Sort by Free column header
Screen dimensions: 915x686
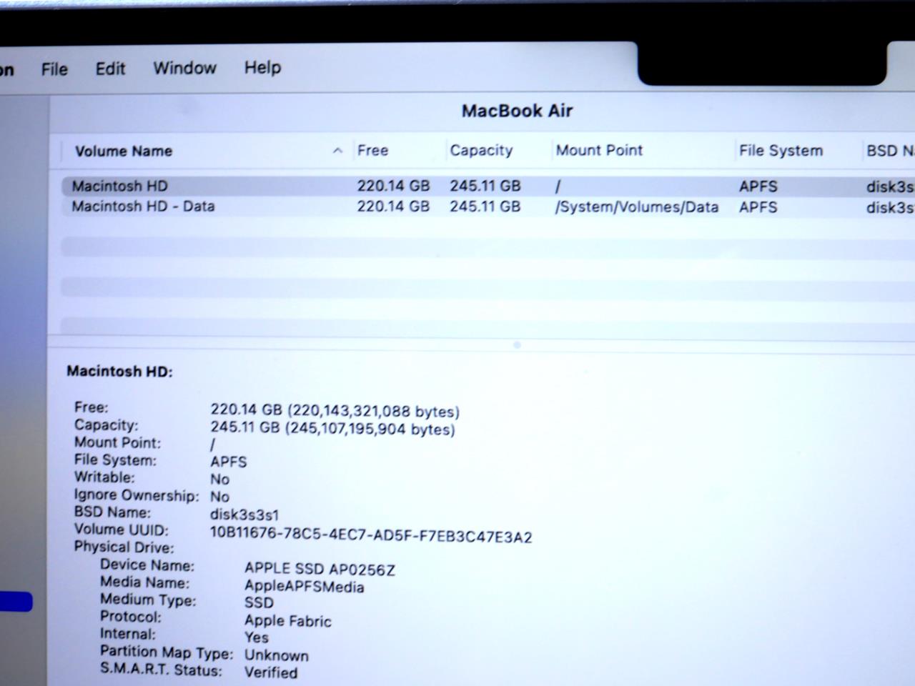(x=372, y=150)
